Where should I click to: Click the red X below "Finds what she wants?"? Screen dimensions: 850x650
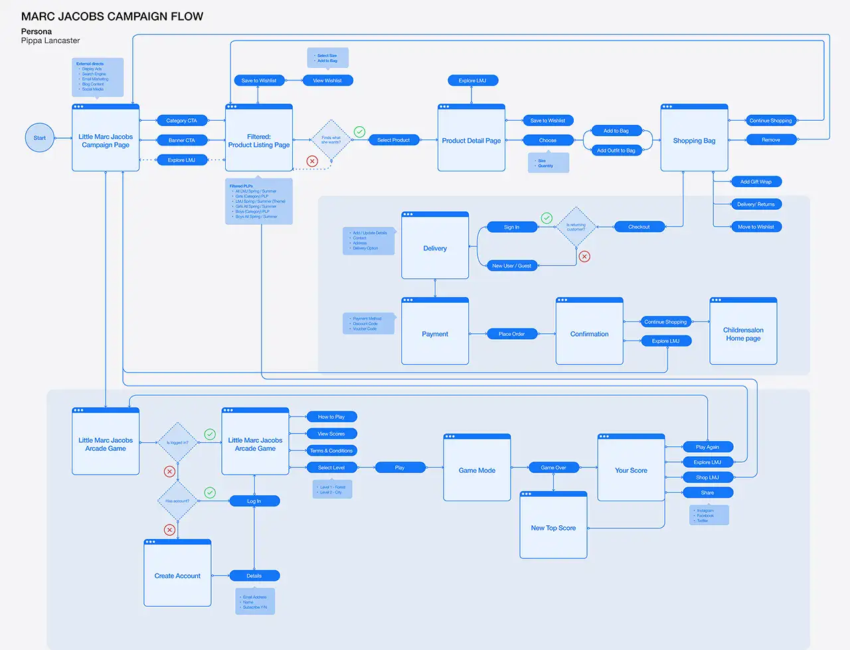pyautogui.click(x=312, y=161)
